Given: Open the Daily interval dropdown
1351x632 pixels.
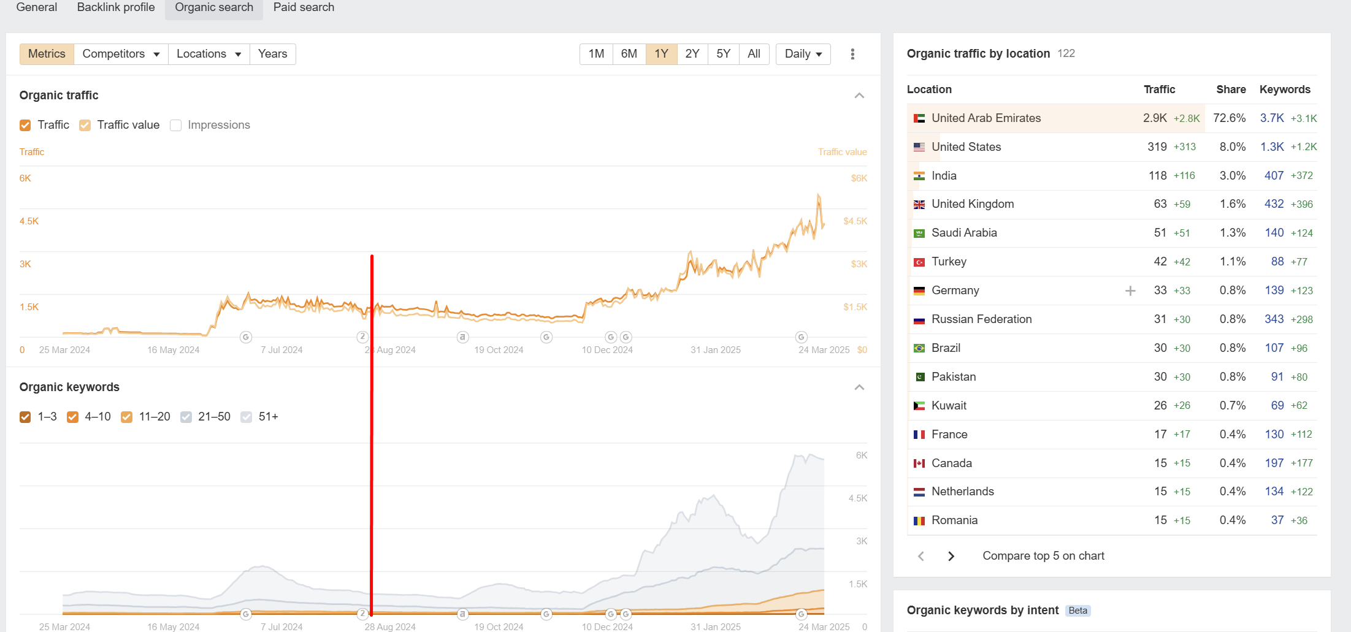Looking at the screenshot, I should [803, 54].
